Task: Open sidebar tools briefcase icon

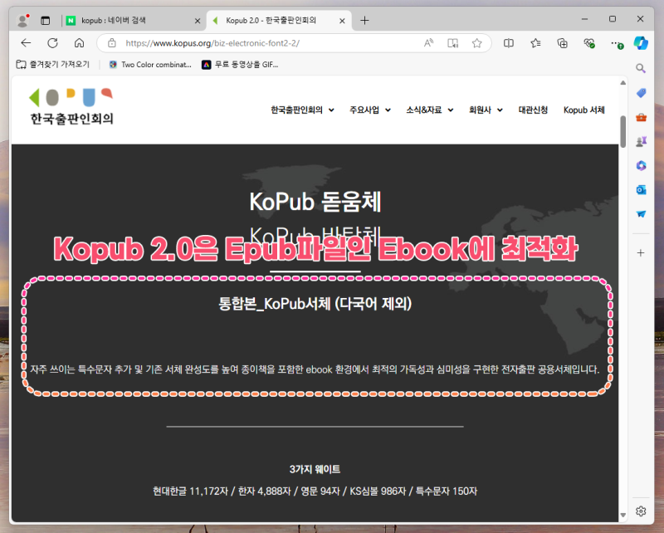Action: (x=641, y=117)
